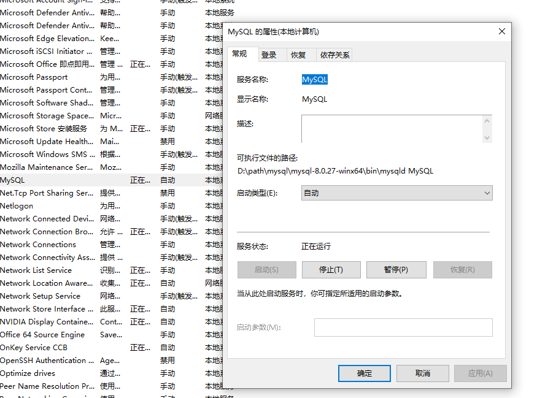The height and width of the screenshot is (398, 537).
Task: Click the MySQL display name value
Action: point(314,99)
